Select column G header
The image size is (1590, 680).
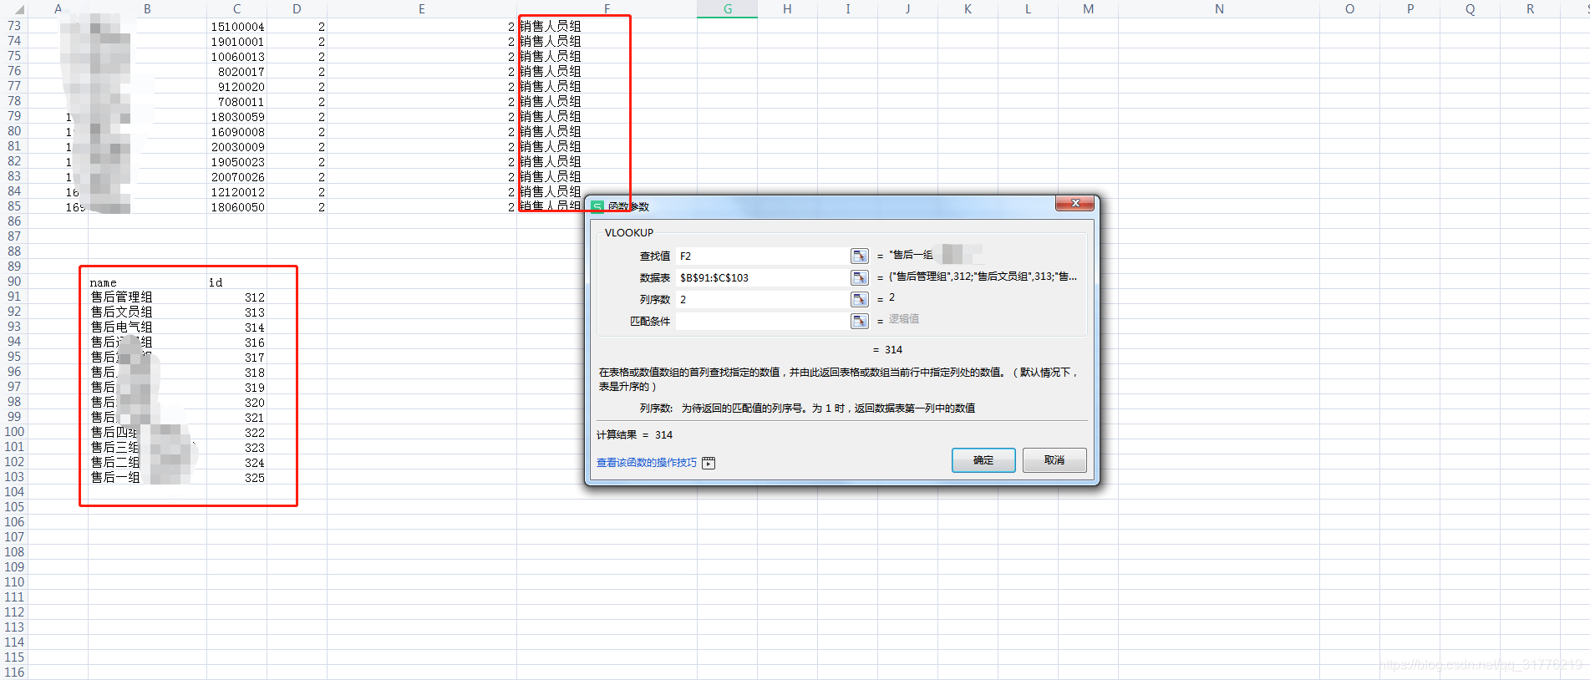coord(727,9)
